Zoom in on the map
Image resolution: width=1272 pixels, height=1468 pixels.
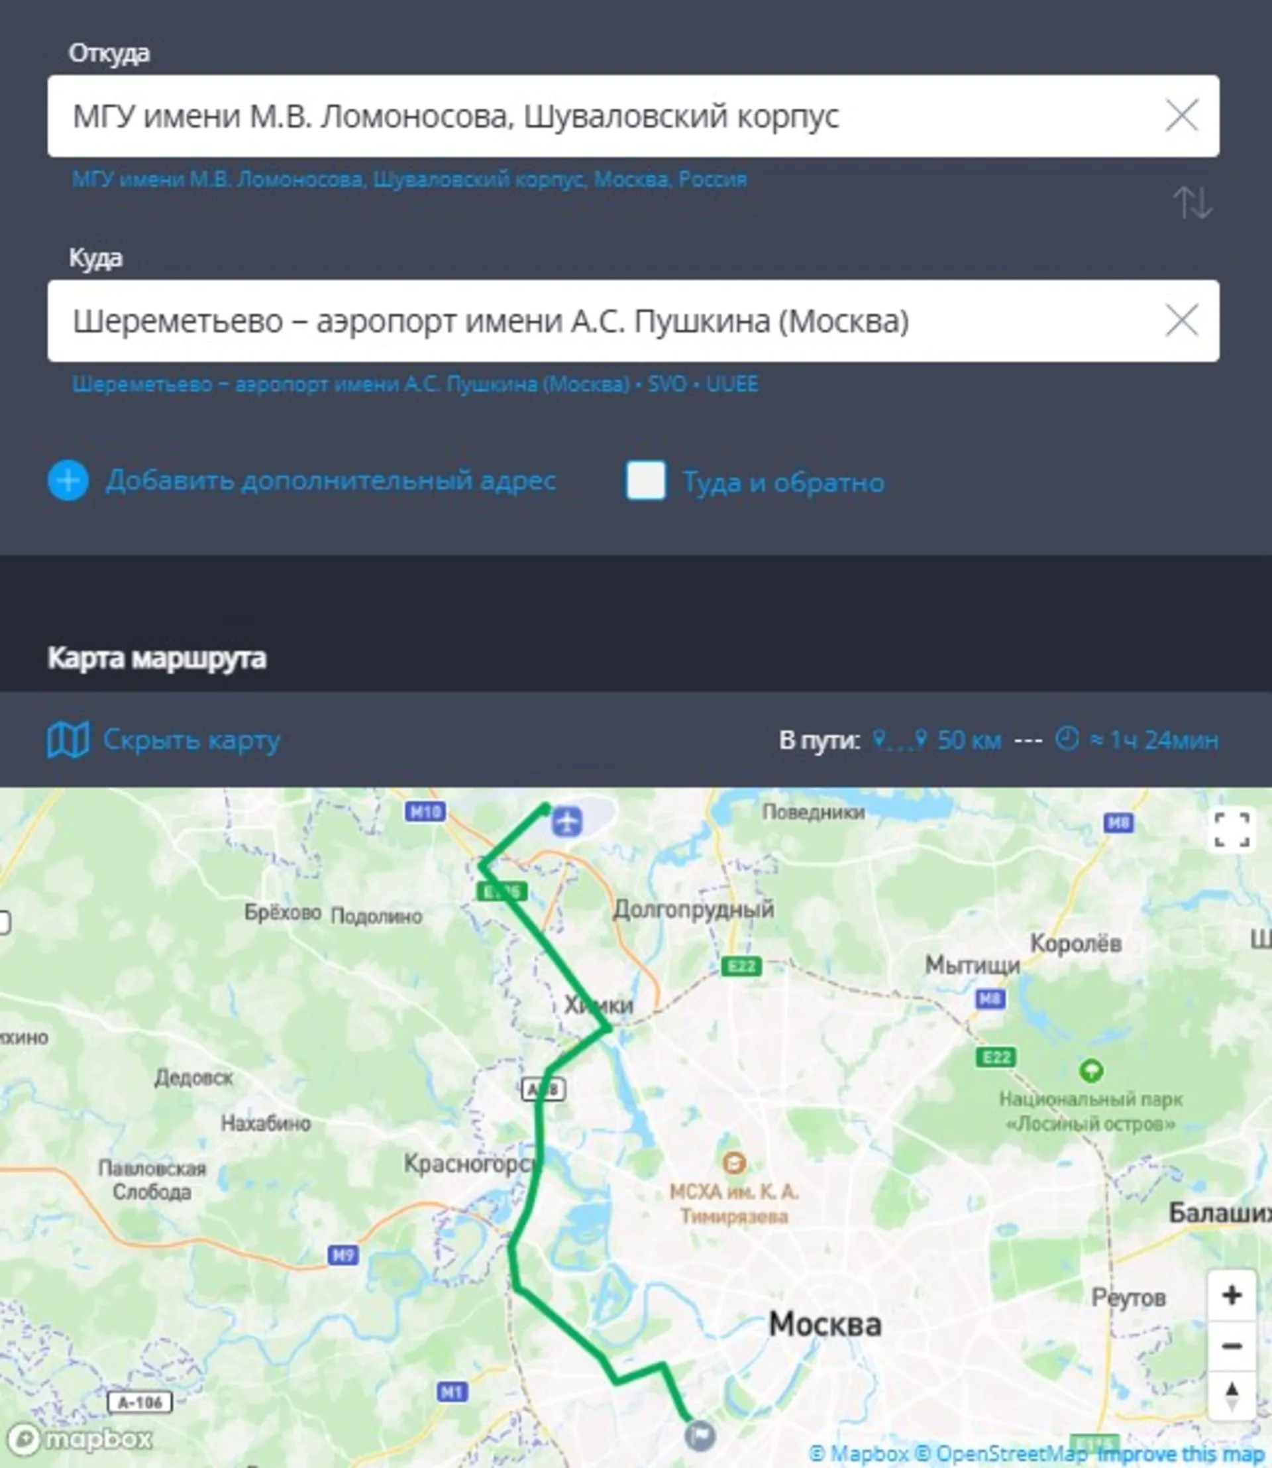1232,1295
